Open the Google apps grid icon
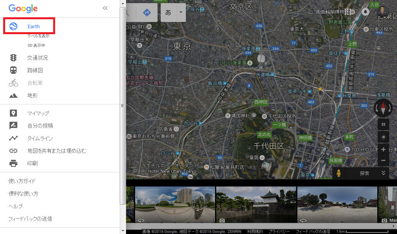The height and width of the screenshot is (234, 397). (348, 11)
